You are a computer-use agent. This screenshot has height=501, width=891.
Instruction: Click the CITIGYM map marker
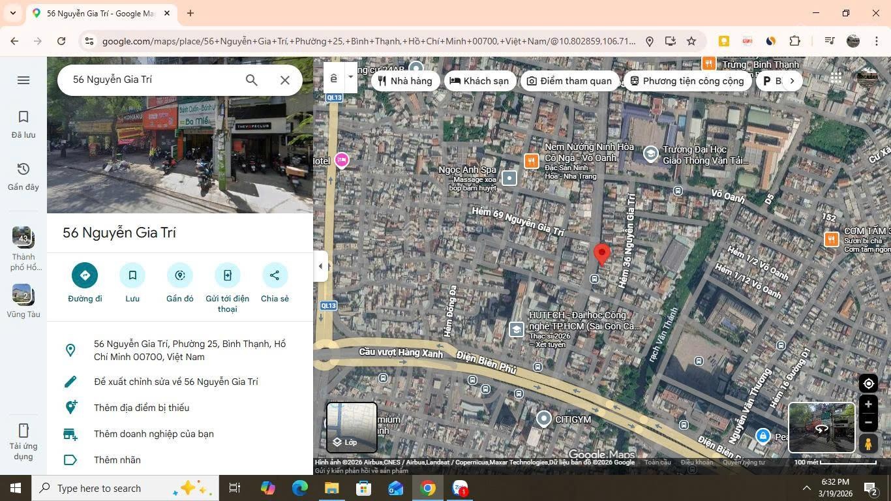(x=544, y=419)
